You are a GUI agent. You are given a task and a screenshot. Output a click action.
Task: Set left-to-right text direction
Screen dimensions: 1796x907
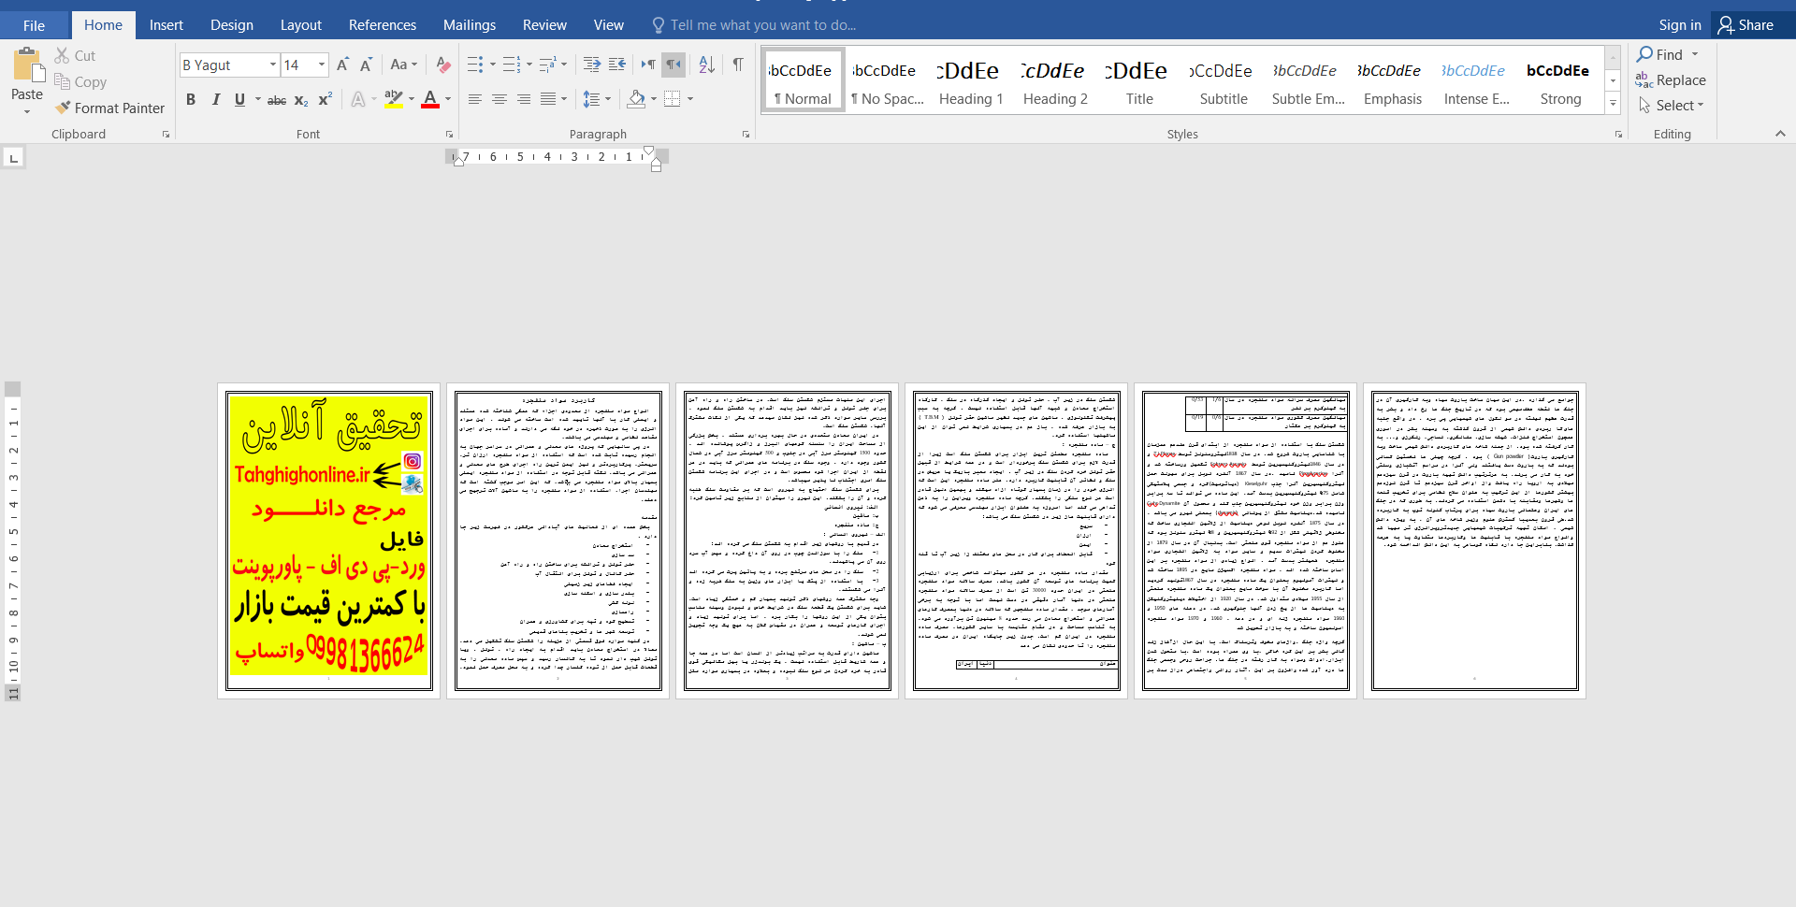click(x=648, y=65)
